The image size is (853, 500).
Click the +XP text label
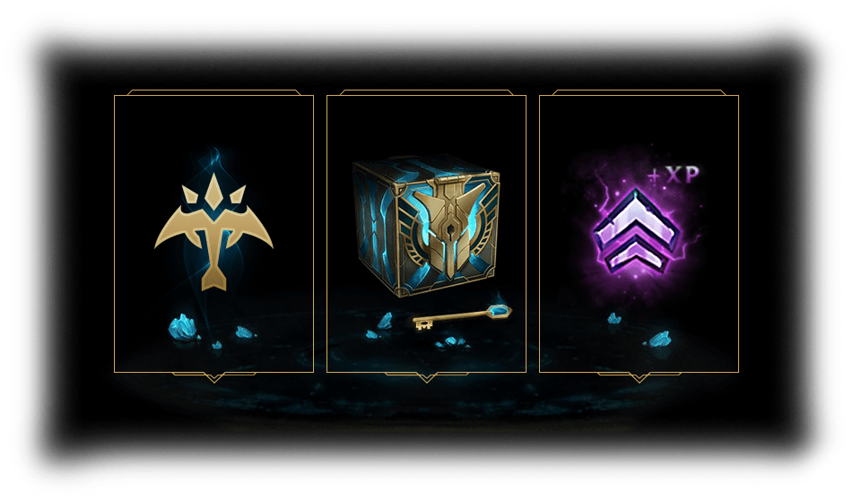674,175
